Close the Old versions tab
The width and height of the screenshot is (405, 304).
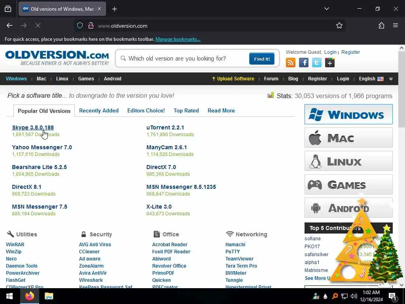pyautogui.click(x=99, y=9)
